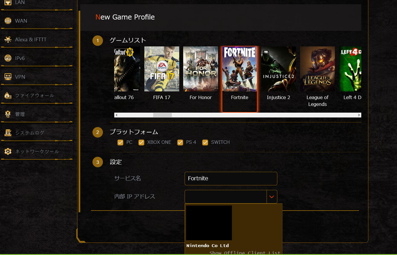Uncheck the PC platform checkbox

(x=120, y=142)
